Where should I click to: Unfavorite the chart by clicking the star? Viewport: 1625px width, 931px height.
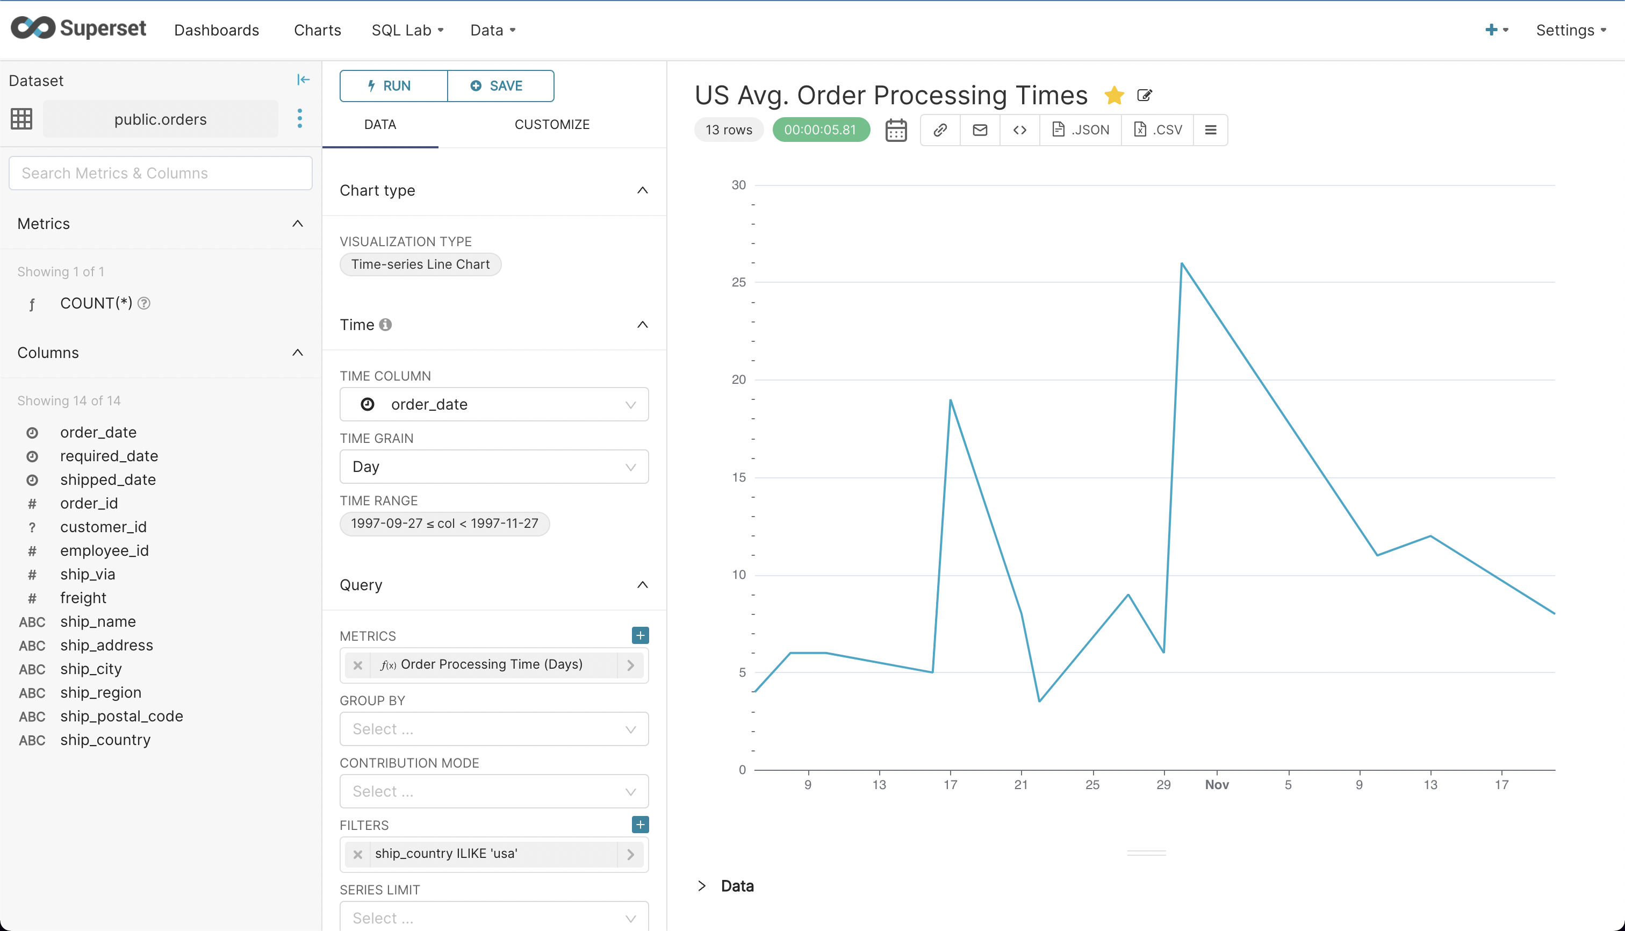pyautogui.click(x=1114, y=95)
